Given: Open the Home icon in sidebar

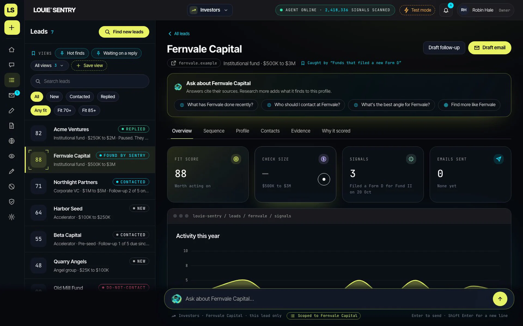Looking at the screenshot, I should tap(11, 50).
